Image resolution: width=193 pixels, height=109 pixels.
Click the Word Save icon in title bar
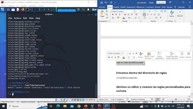pos(101,2)
